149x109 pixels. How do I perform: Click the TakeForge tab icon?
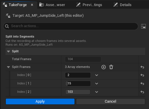(x=5, y=5)
